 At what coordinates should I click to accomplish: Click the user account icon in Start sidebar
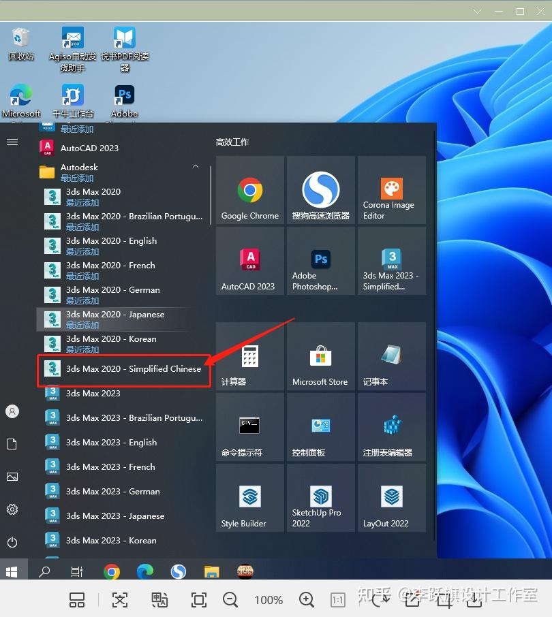pyautogui.click(x=12, y=411)
